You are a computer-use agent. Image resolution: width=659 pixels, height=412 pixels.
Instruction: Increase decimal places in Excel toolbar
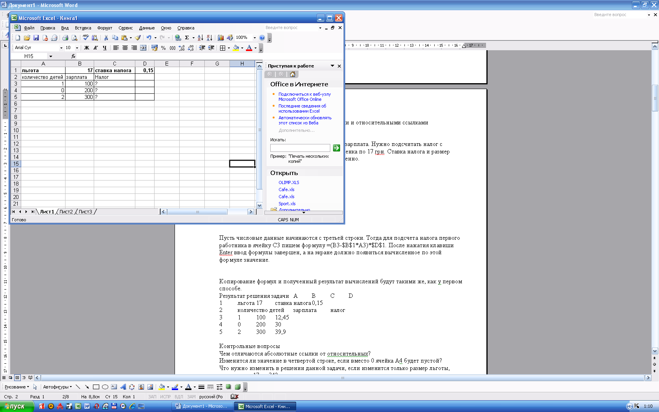(182, 48)
